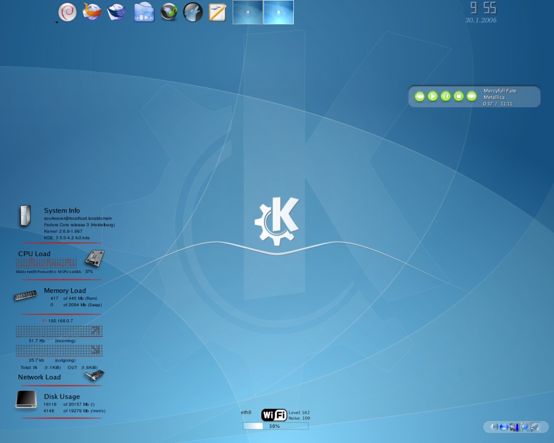The width and height of the screenshot is (554, 443).
Task: Click the Total IN (1.1KiB) text
Action: [41, 367]
